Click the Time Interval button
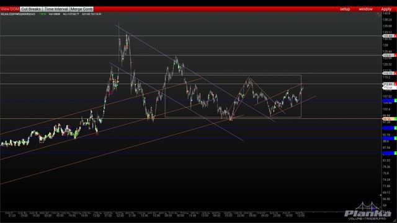 56,9
